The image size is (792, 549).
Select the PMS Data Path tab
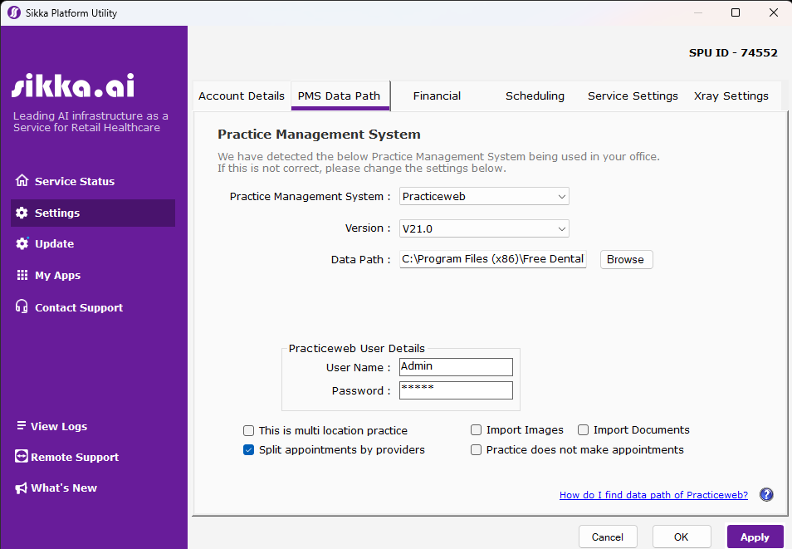point(340,96)
